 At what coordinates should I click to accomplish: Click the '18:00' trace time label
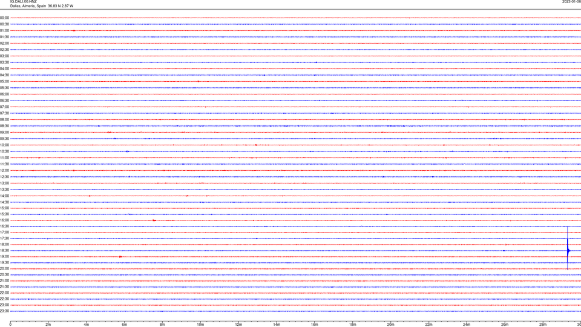point(4,245)
